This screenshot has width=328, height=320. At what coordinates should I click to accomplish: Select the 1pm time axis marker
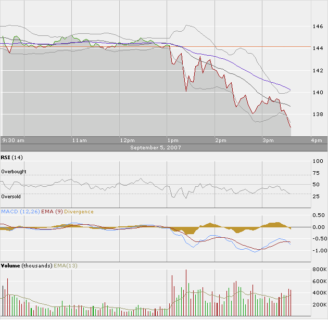pos(173,140)
